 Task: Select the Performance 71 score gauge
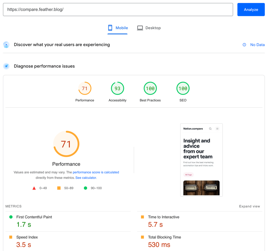(85, 88)
